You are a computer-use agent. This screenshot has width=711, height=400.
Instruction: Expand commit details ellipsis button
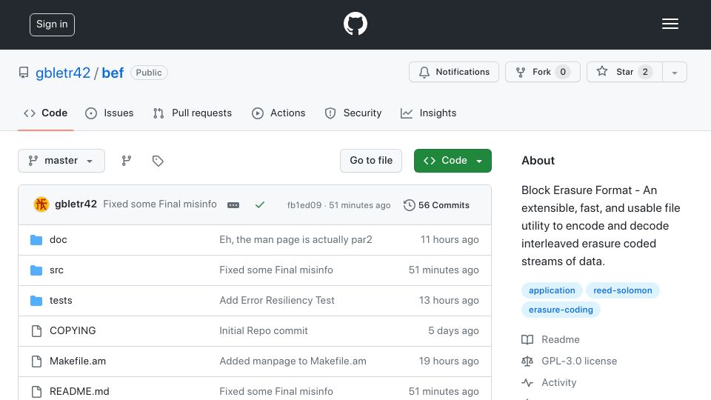[x=233, y=205]
